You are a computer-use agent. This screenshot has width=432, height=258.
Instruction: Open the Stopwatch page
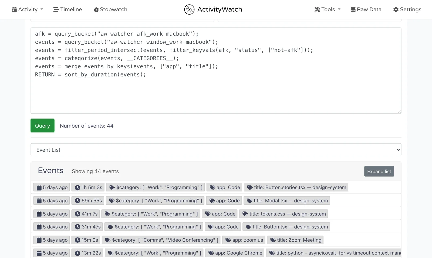pyautogui.click(x=110, y=9)
